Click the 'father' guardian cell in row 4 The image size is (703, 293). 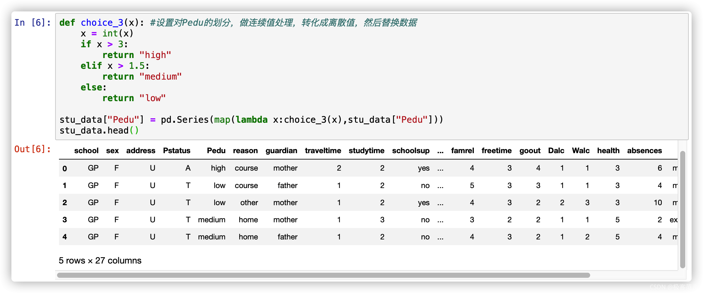(x=287, y=237)
